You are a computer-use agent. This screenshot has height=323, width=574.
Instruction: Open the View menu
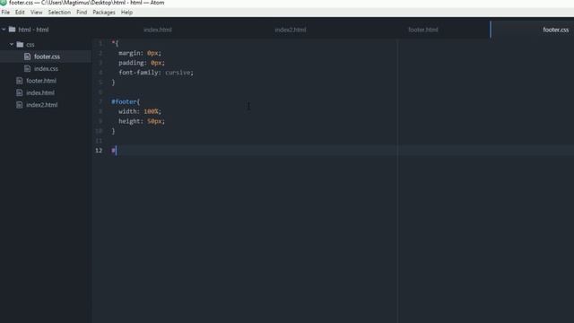(36, 12)
